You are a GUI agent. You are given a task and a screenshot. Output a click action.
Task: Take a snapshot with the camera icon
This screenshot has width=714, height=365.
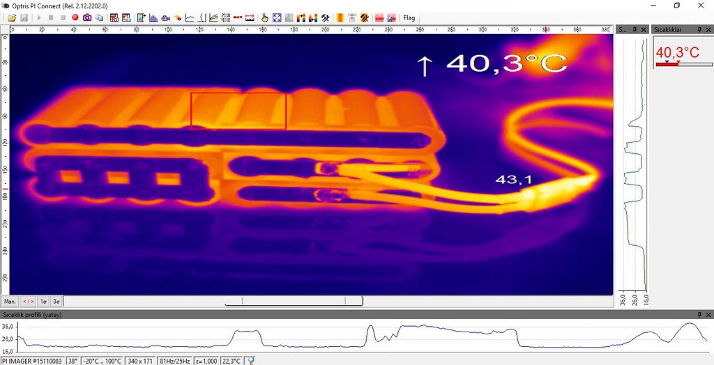tap(87, 17)
